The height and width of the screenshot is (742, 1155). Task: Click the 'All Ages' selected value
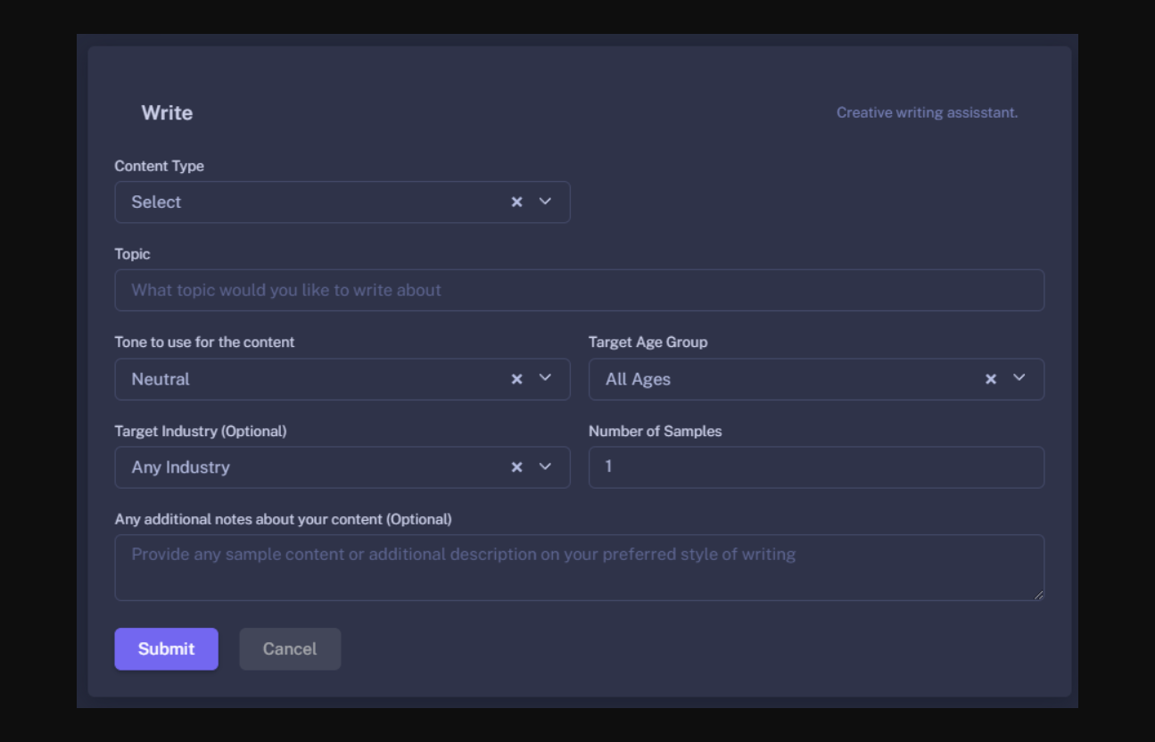click(x=638, y=379)
